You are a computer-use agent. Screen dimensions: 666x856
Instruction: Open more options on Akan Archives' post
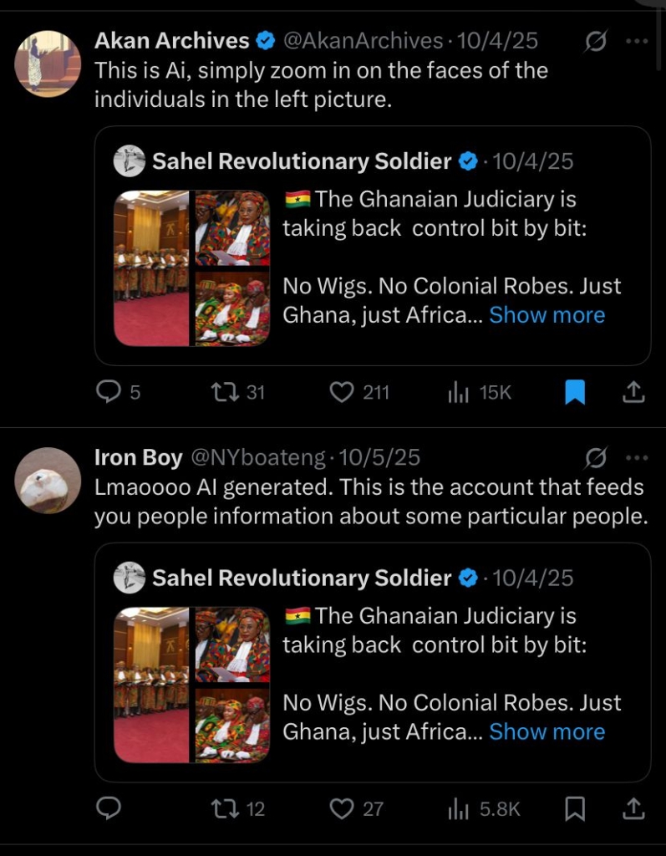point(637,41)
